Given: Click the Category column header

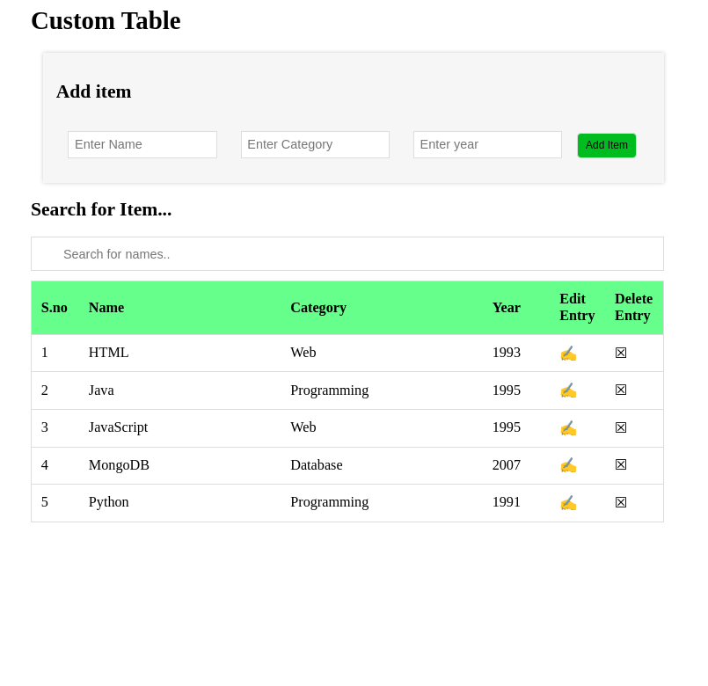Looking at the screenshot, I should coord(318,308).
